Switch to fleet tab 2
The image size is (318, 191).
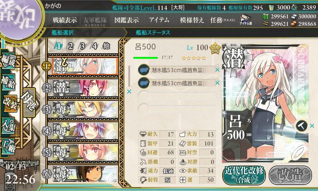[70, 46]
